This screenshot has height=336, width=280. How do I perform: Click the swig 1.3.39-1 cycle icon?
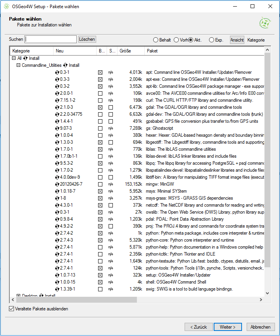coord(57,289)
